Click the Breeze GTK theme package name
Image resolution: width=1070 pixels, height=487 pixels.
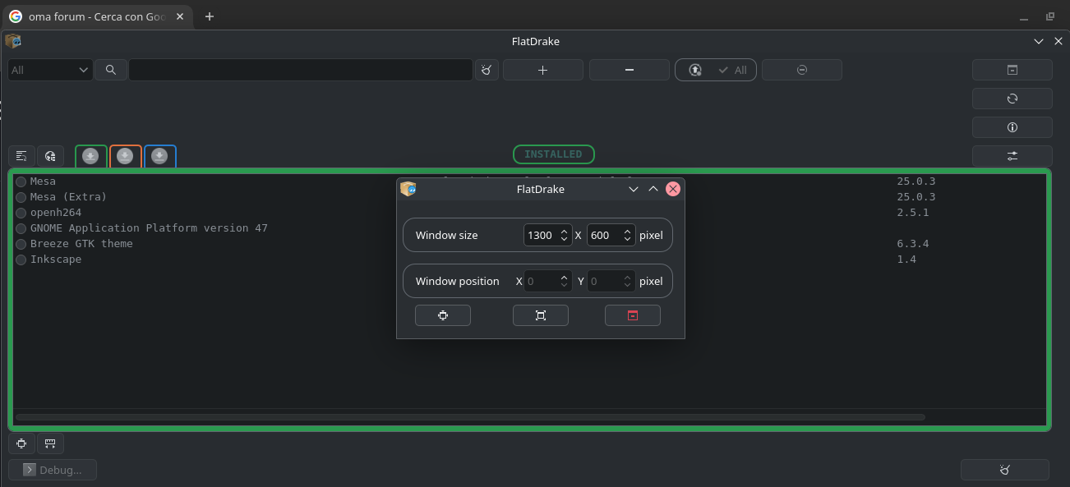click(81, 244)
